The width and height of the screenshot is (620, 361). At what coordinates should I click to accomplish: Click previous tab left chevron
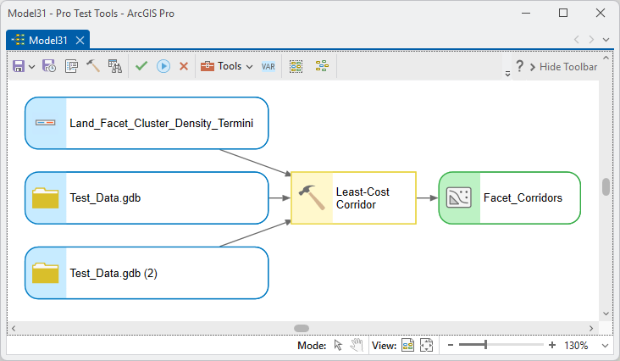coord(577,40)
